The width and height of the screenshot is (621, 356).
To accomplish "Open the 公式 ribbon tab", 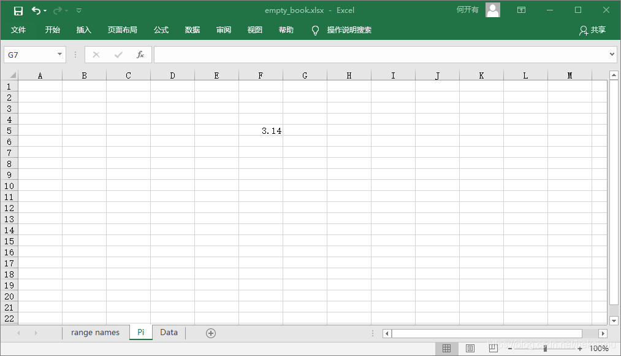I will [161, 29].
